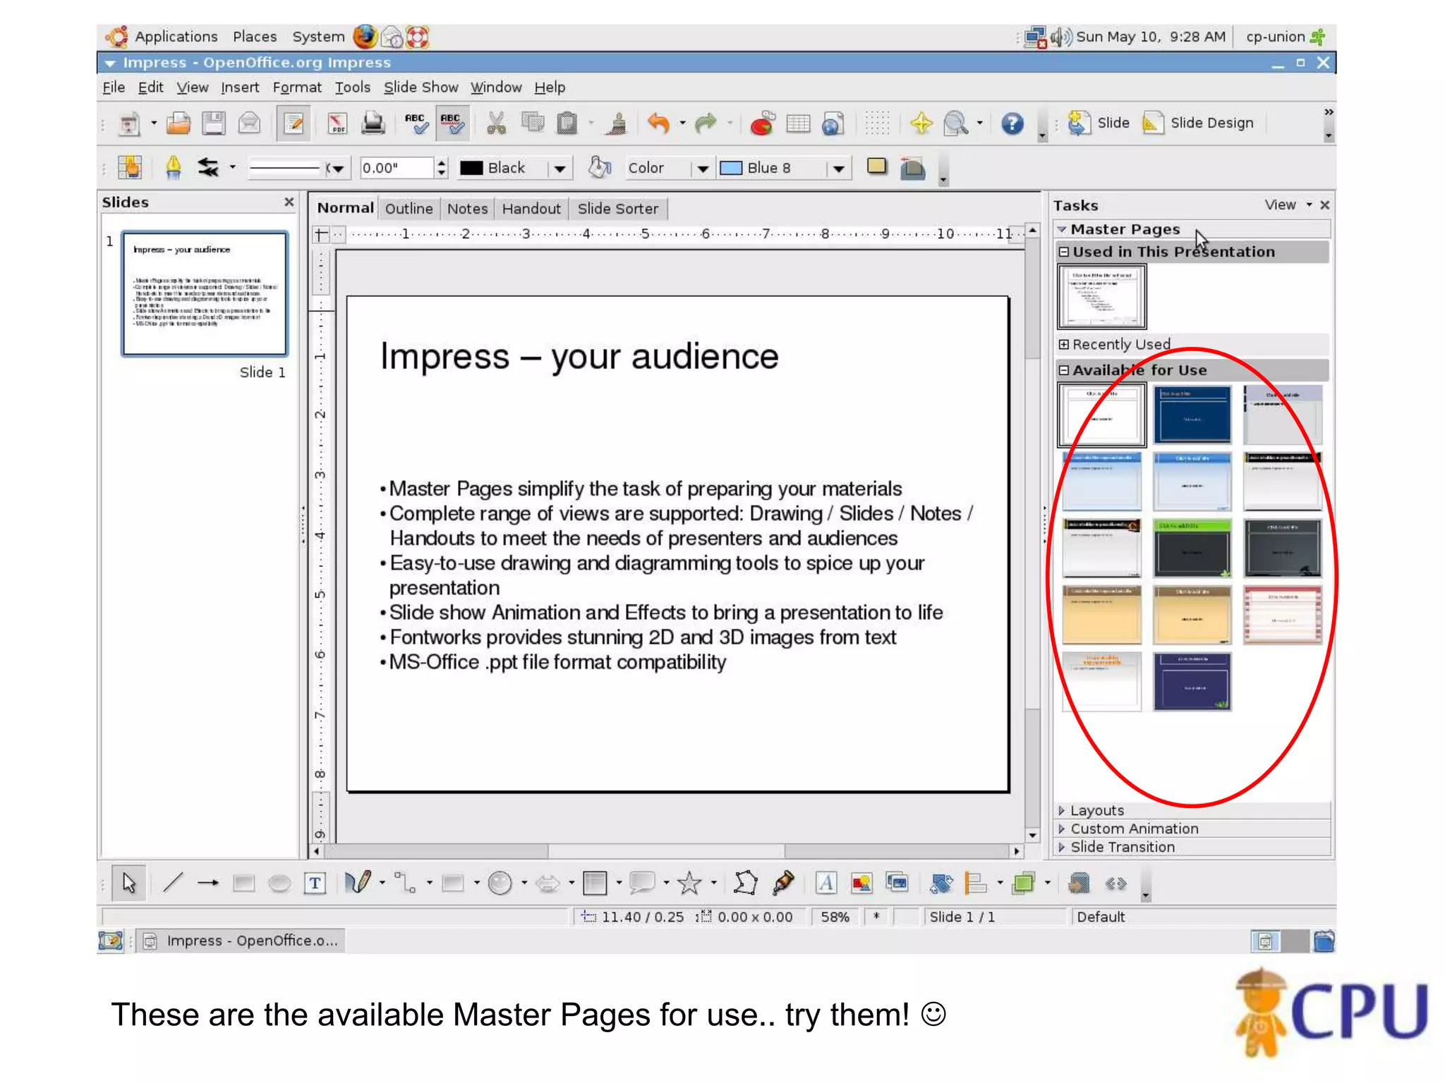Open the New document dropdown arrow
The width and height of the screenshot is (1445, 1083).
154,123
